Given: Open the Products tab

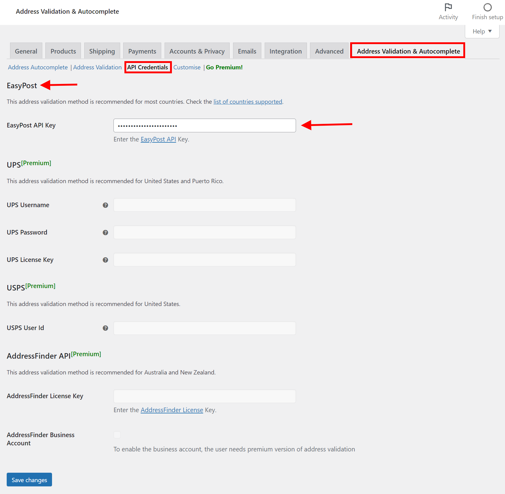Looking at the screenshot, I should (x=63, y=51).
